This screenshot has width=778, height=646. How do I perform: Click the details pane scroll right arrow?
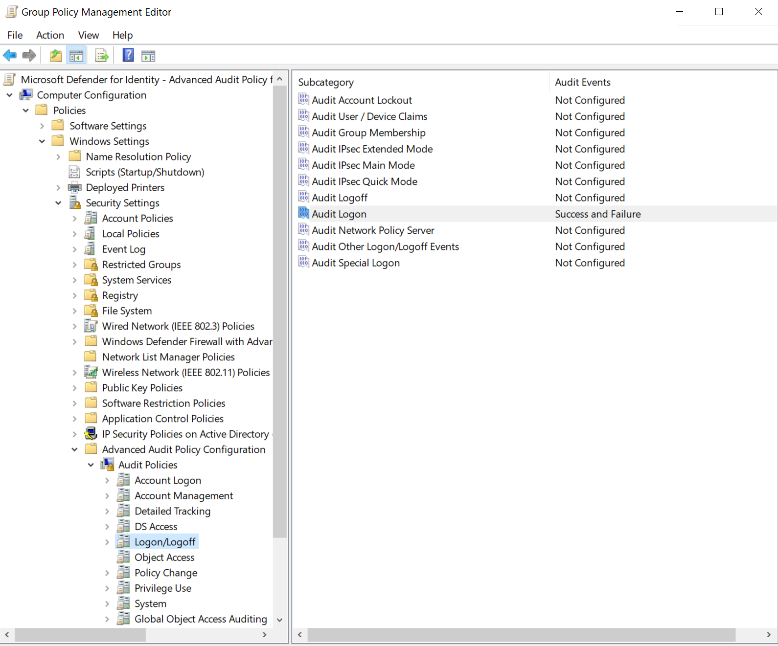pyautogui.click(x=769, y=635)
